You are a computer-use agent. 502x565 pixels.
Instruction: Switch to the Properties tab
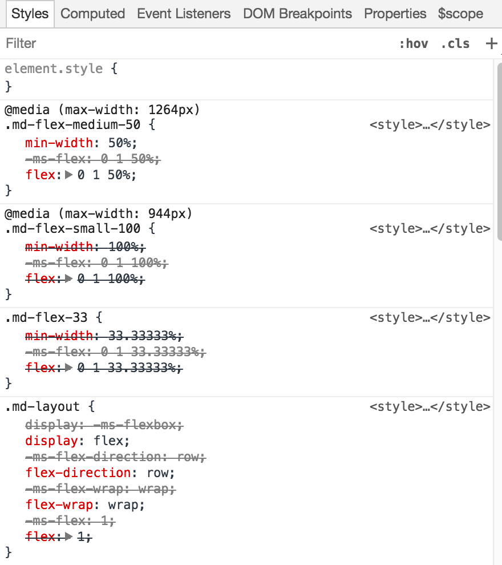click(395, 14)
